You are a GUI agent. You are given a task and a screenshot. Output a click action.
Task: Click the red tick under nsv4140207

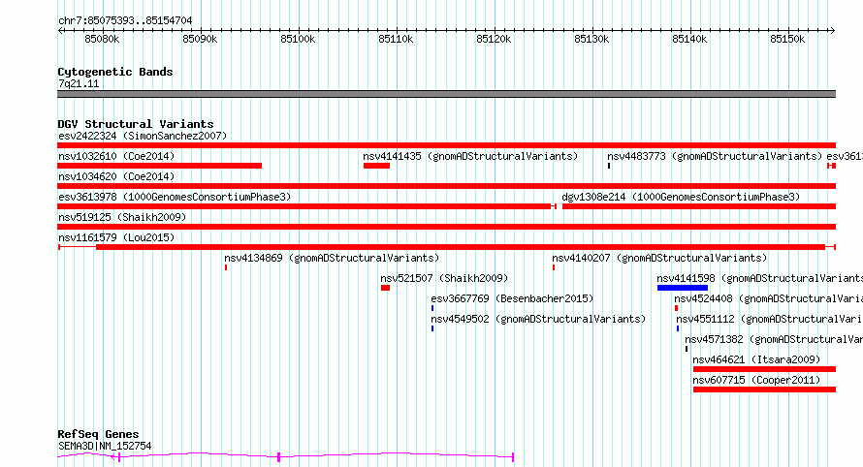coord(554,267)
